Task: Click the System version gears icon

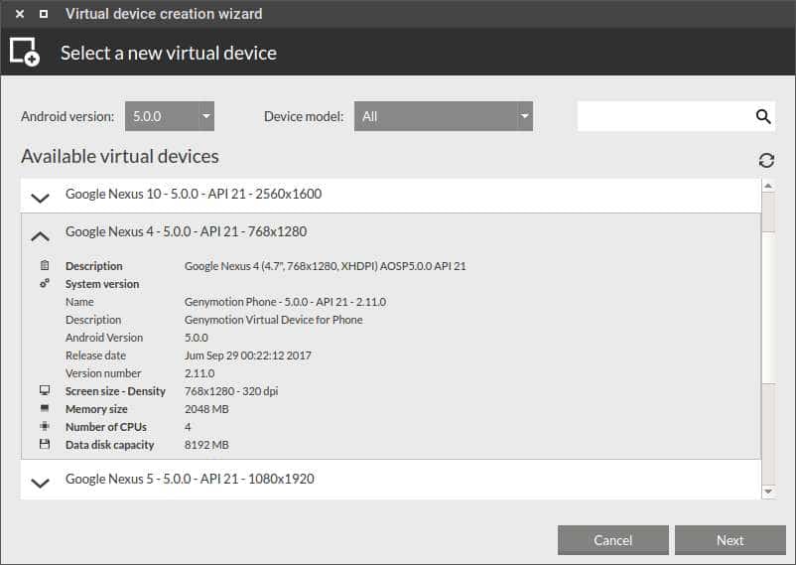Action: pyautogui.click(x=45, y=284)
